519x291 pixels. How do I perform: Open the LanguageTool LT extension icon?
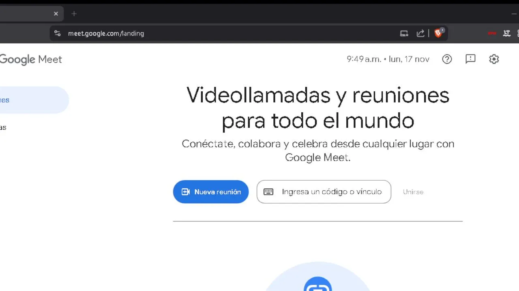coord(506,34)
